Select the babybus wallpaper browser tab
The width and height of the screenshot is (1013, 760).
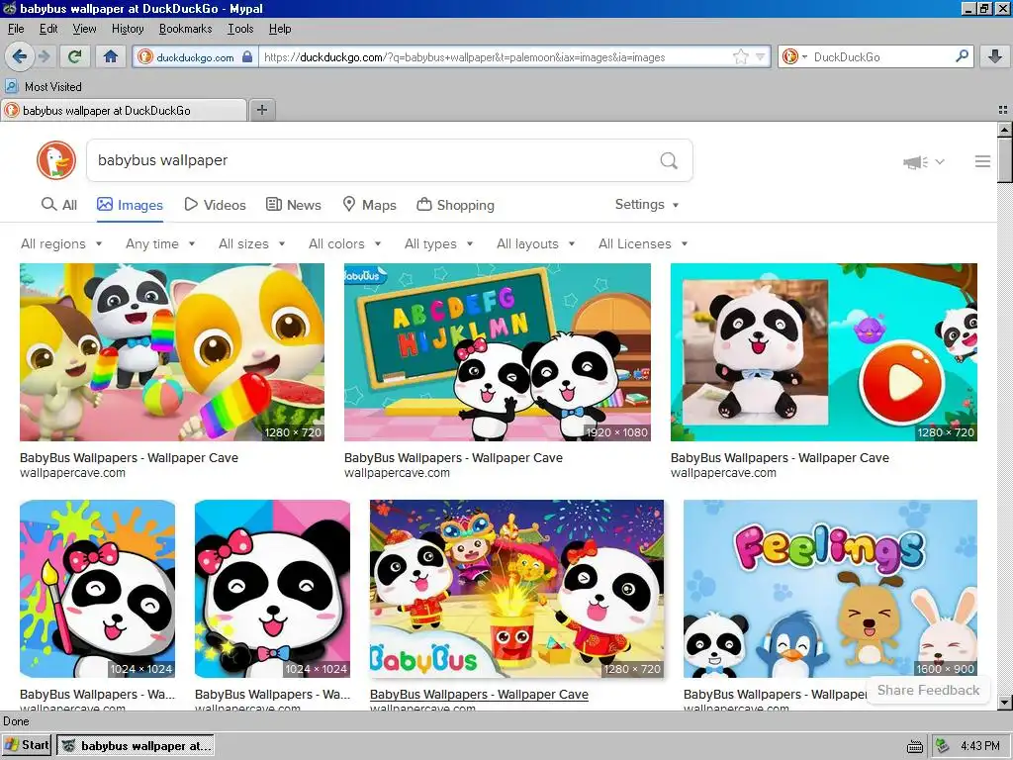pos(124,111)
